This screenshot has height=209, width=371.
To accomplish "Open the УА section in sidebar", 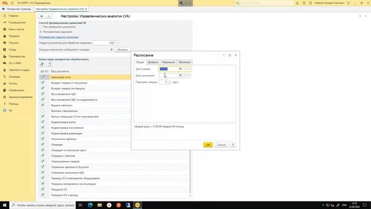I will [x=10, y=110].
